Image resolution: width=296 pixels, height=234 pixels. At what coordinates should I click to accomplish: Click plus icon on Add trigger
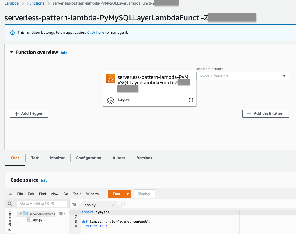pyautogui.click(x=17, y=114)
